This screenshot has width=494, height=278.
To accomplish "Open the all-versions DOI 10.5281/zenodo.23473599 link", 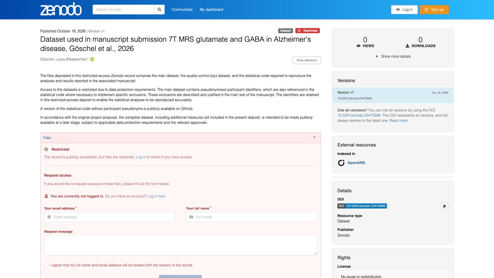I will [359, 115].
